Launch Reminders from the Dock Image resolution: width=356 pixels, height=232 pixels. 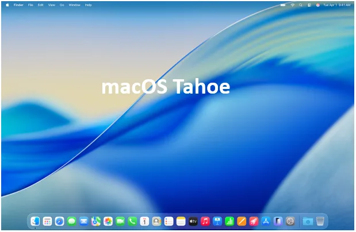click(x=169, y=221)
